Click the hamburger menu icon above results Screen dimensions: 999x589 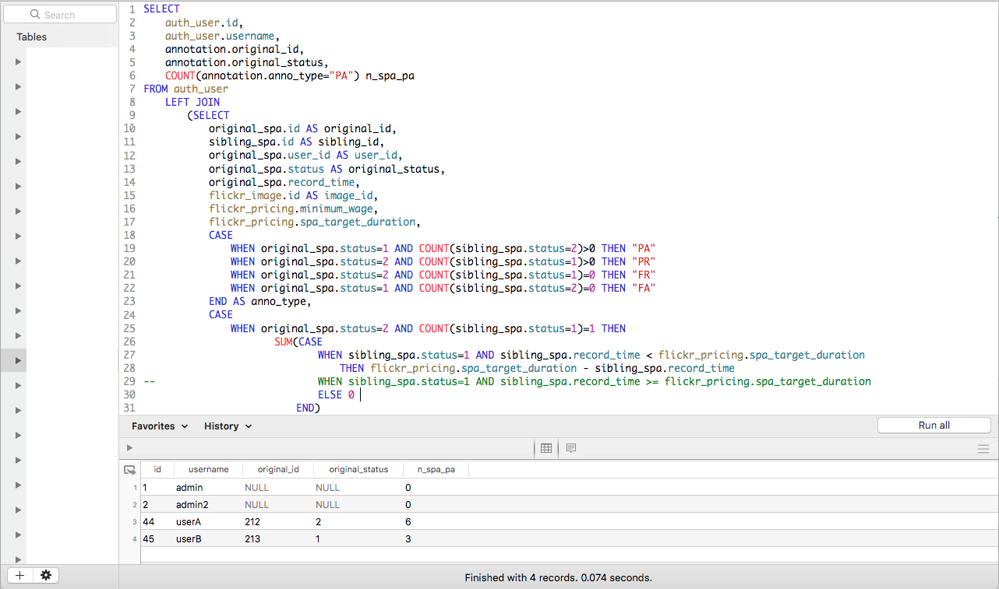pyautogui.click(x=983, y=448)
